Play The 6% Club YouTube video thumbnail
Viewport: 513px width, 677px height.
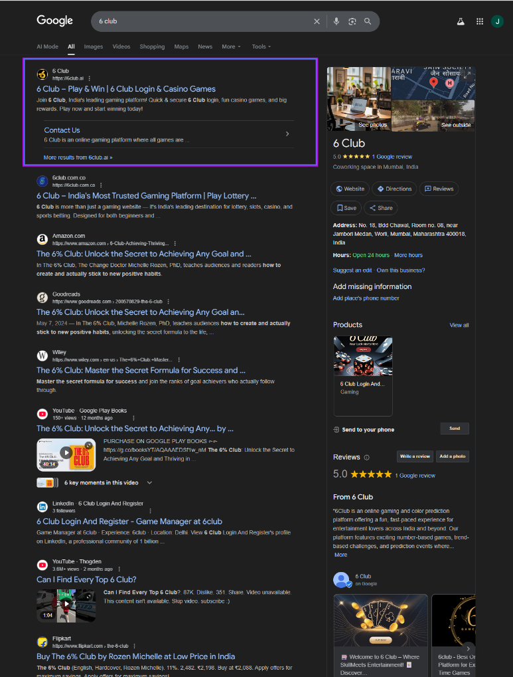pos(66,452)
